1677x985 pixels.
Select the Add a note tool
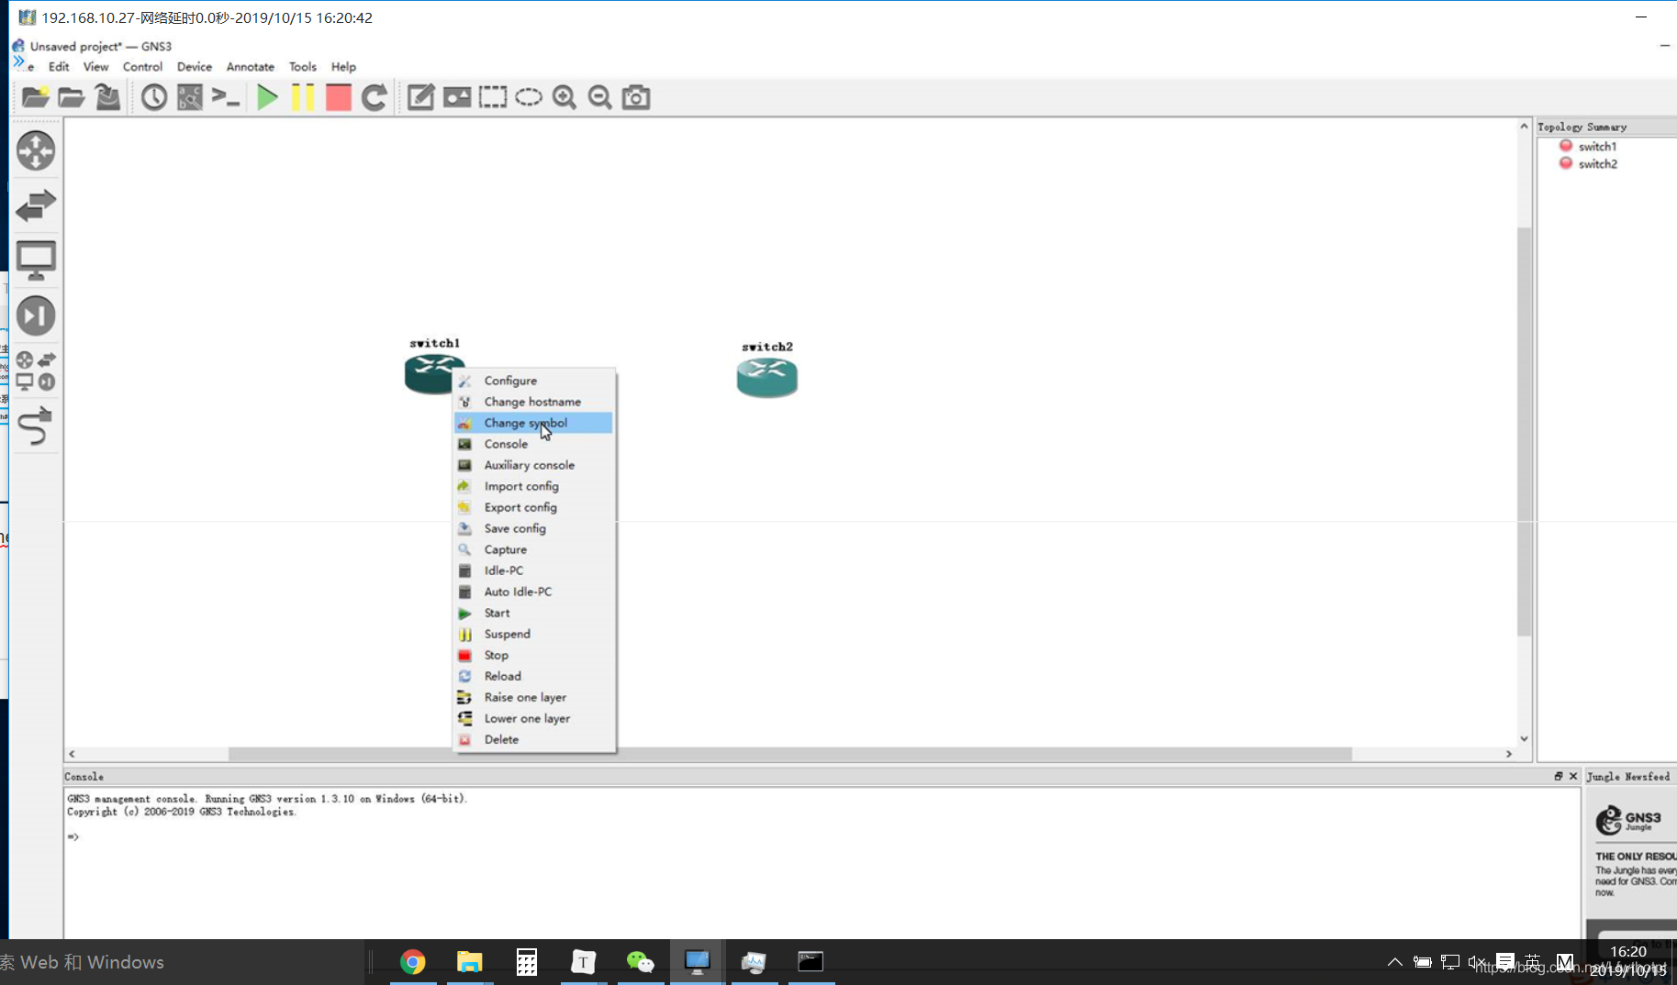[x=420, y=97]
